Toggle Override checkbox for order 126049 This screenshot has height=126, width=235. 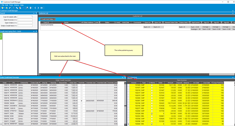(x=81, y=101)
